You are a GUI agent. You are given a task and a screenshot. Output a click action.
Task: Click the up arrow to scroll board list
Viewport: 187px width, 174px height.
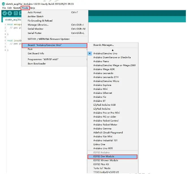(113, 50)
